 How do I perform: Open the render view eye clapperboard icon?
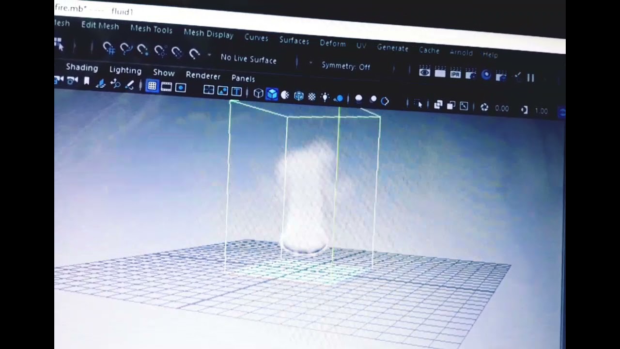(x=425, y=72)
